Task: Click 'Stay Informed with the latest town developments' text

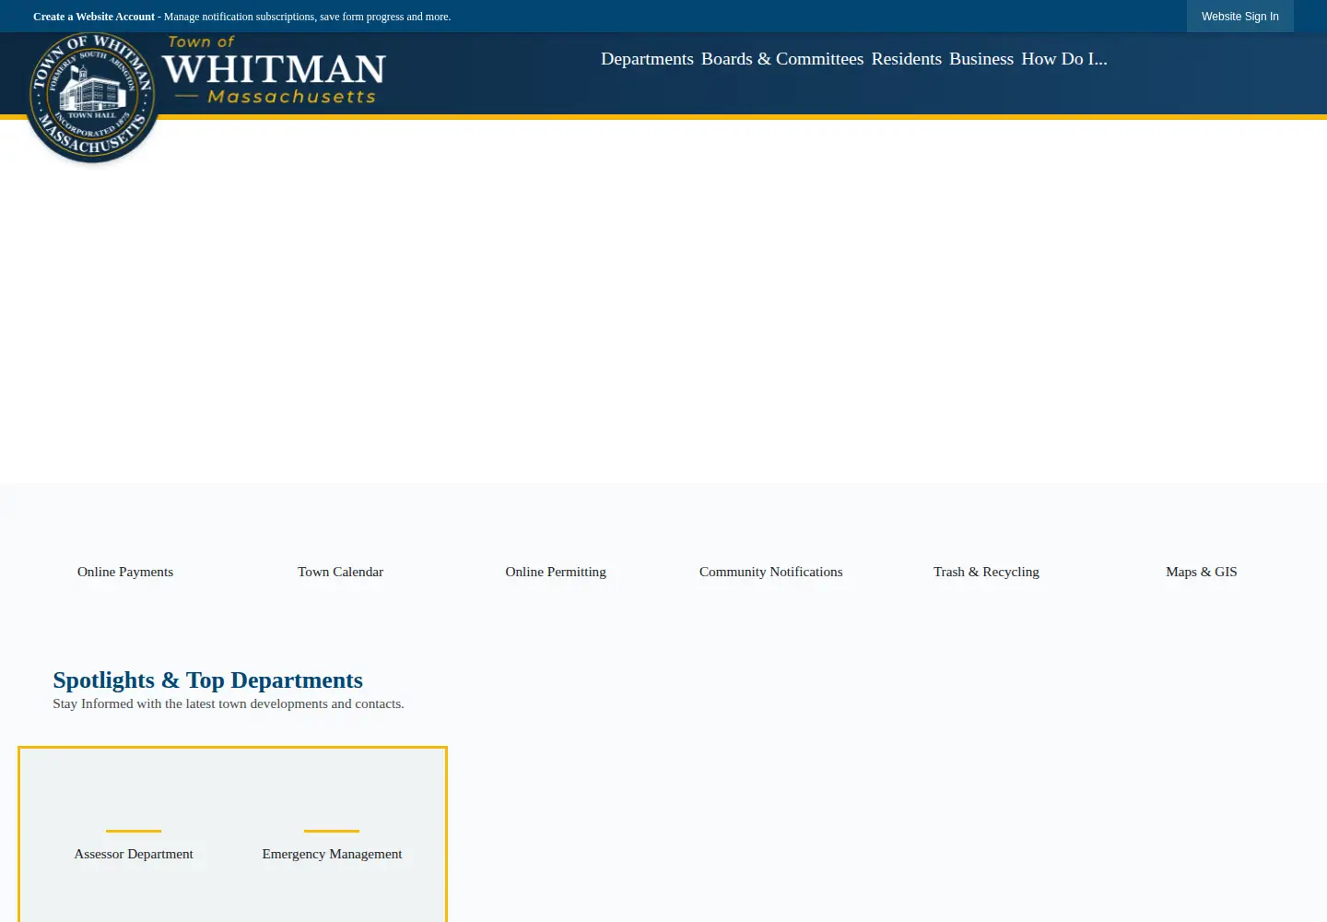Action: pyautogui.click(x=229, y=703)
